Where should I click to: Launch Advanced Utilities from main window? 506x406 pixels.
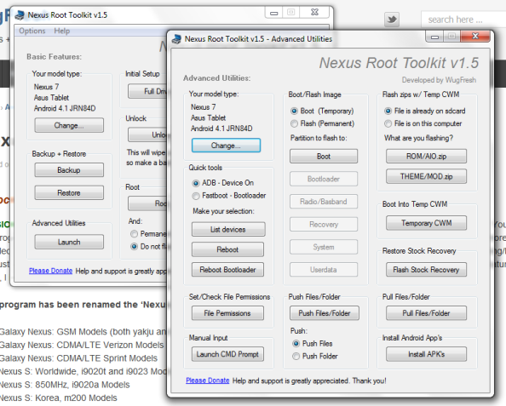[x=69, y=242]
